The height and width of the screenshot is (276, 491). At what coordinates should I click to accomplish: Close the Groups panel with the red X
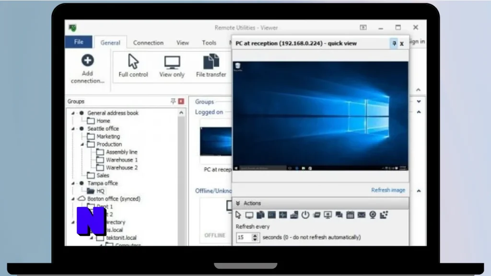point(181,101)
